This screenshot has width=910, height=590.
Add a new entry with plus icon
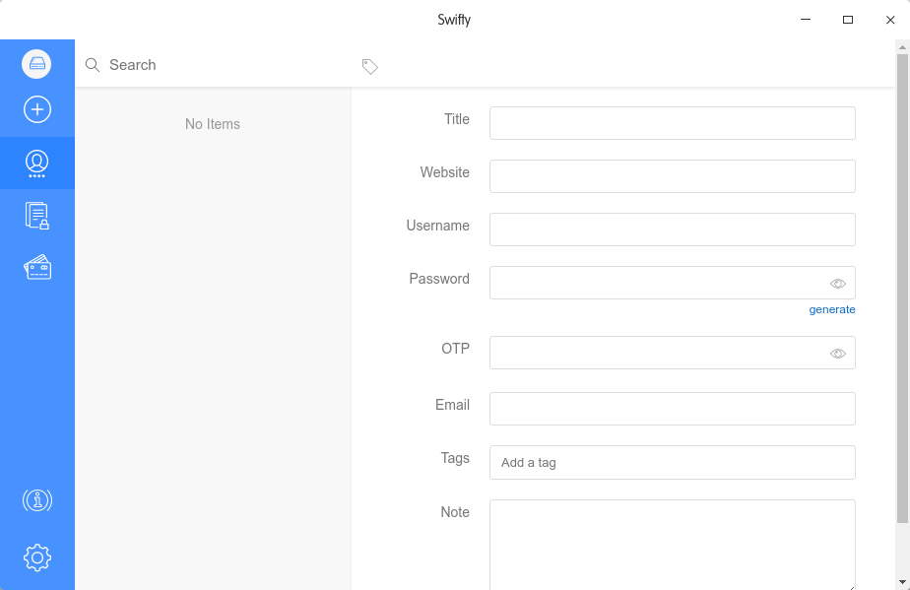(x=37, y=109)
